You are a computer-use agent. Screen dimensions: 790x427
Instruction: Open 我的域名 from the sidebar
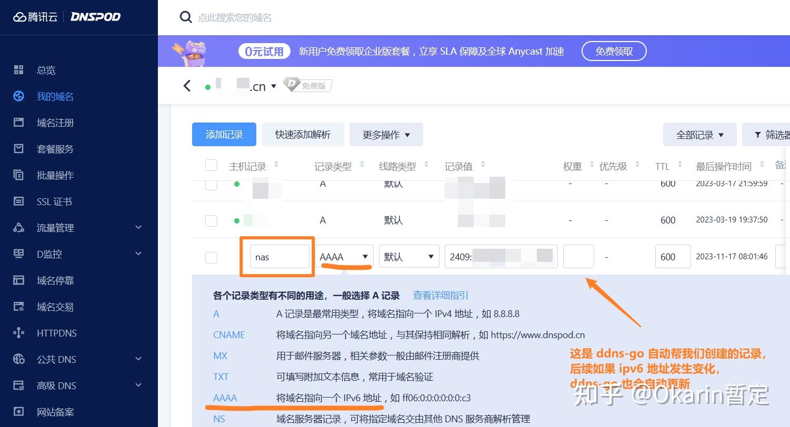click(54, 96)
